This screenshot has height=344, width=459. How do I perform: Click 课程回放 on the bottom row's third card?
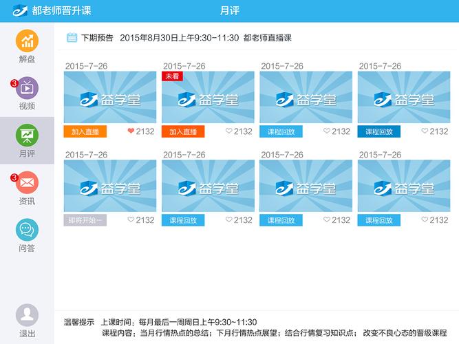click(281, 220)
